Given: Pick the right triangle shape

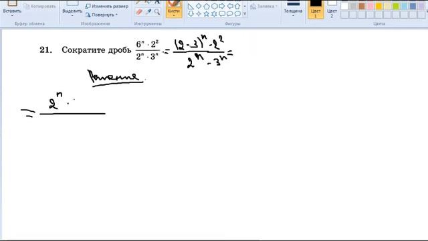Looking at the screenshot, I should click(x=191, y=6).
